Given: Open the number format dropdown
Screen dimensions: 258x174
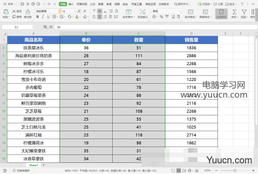Looking at the screenshot, I should (x=180, y=11).
